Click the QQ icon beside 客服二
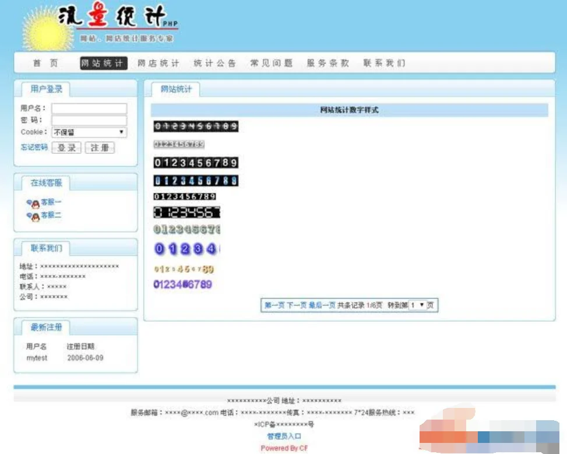This screenshot has height=454, width=567. coord(33,216)
